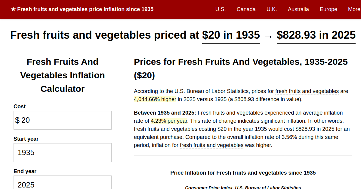Click the highlighted 4.23% per year link
The image size is (361, 189).
[169, 121]
